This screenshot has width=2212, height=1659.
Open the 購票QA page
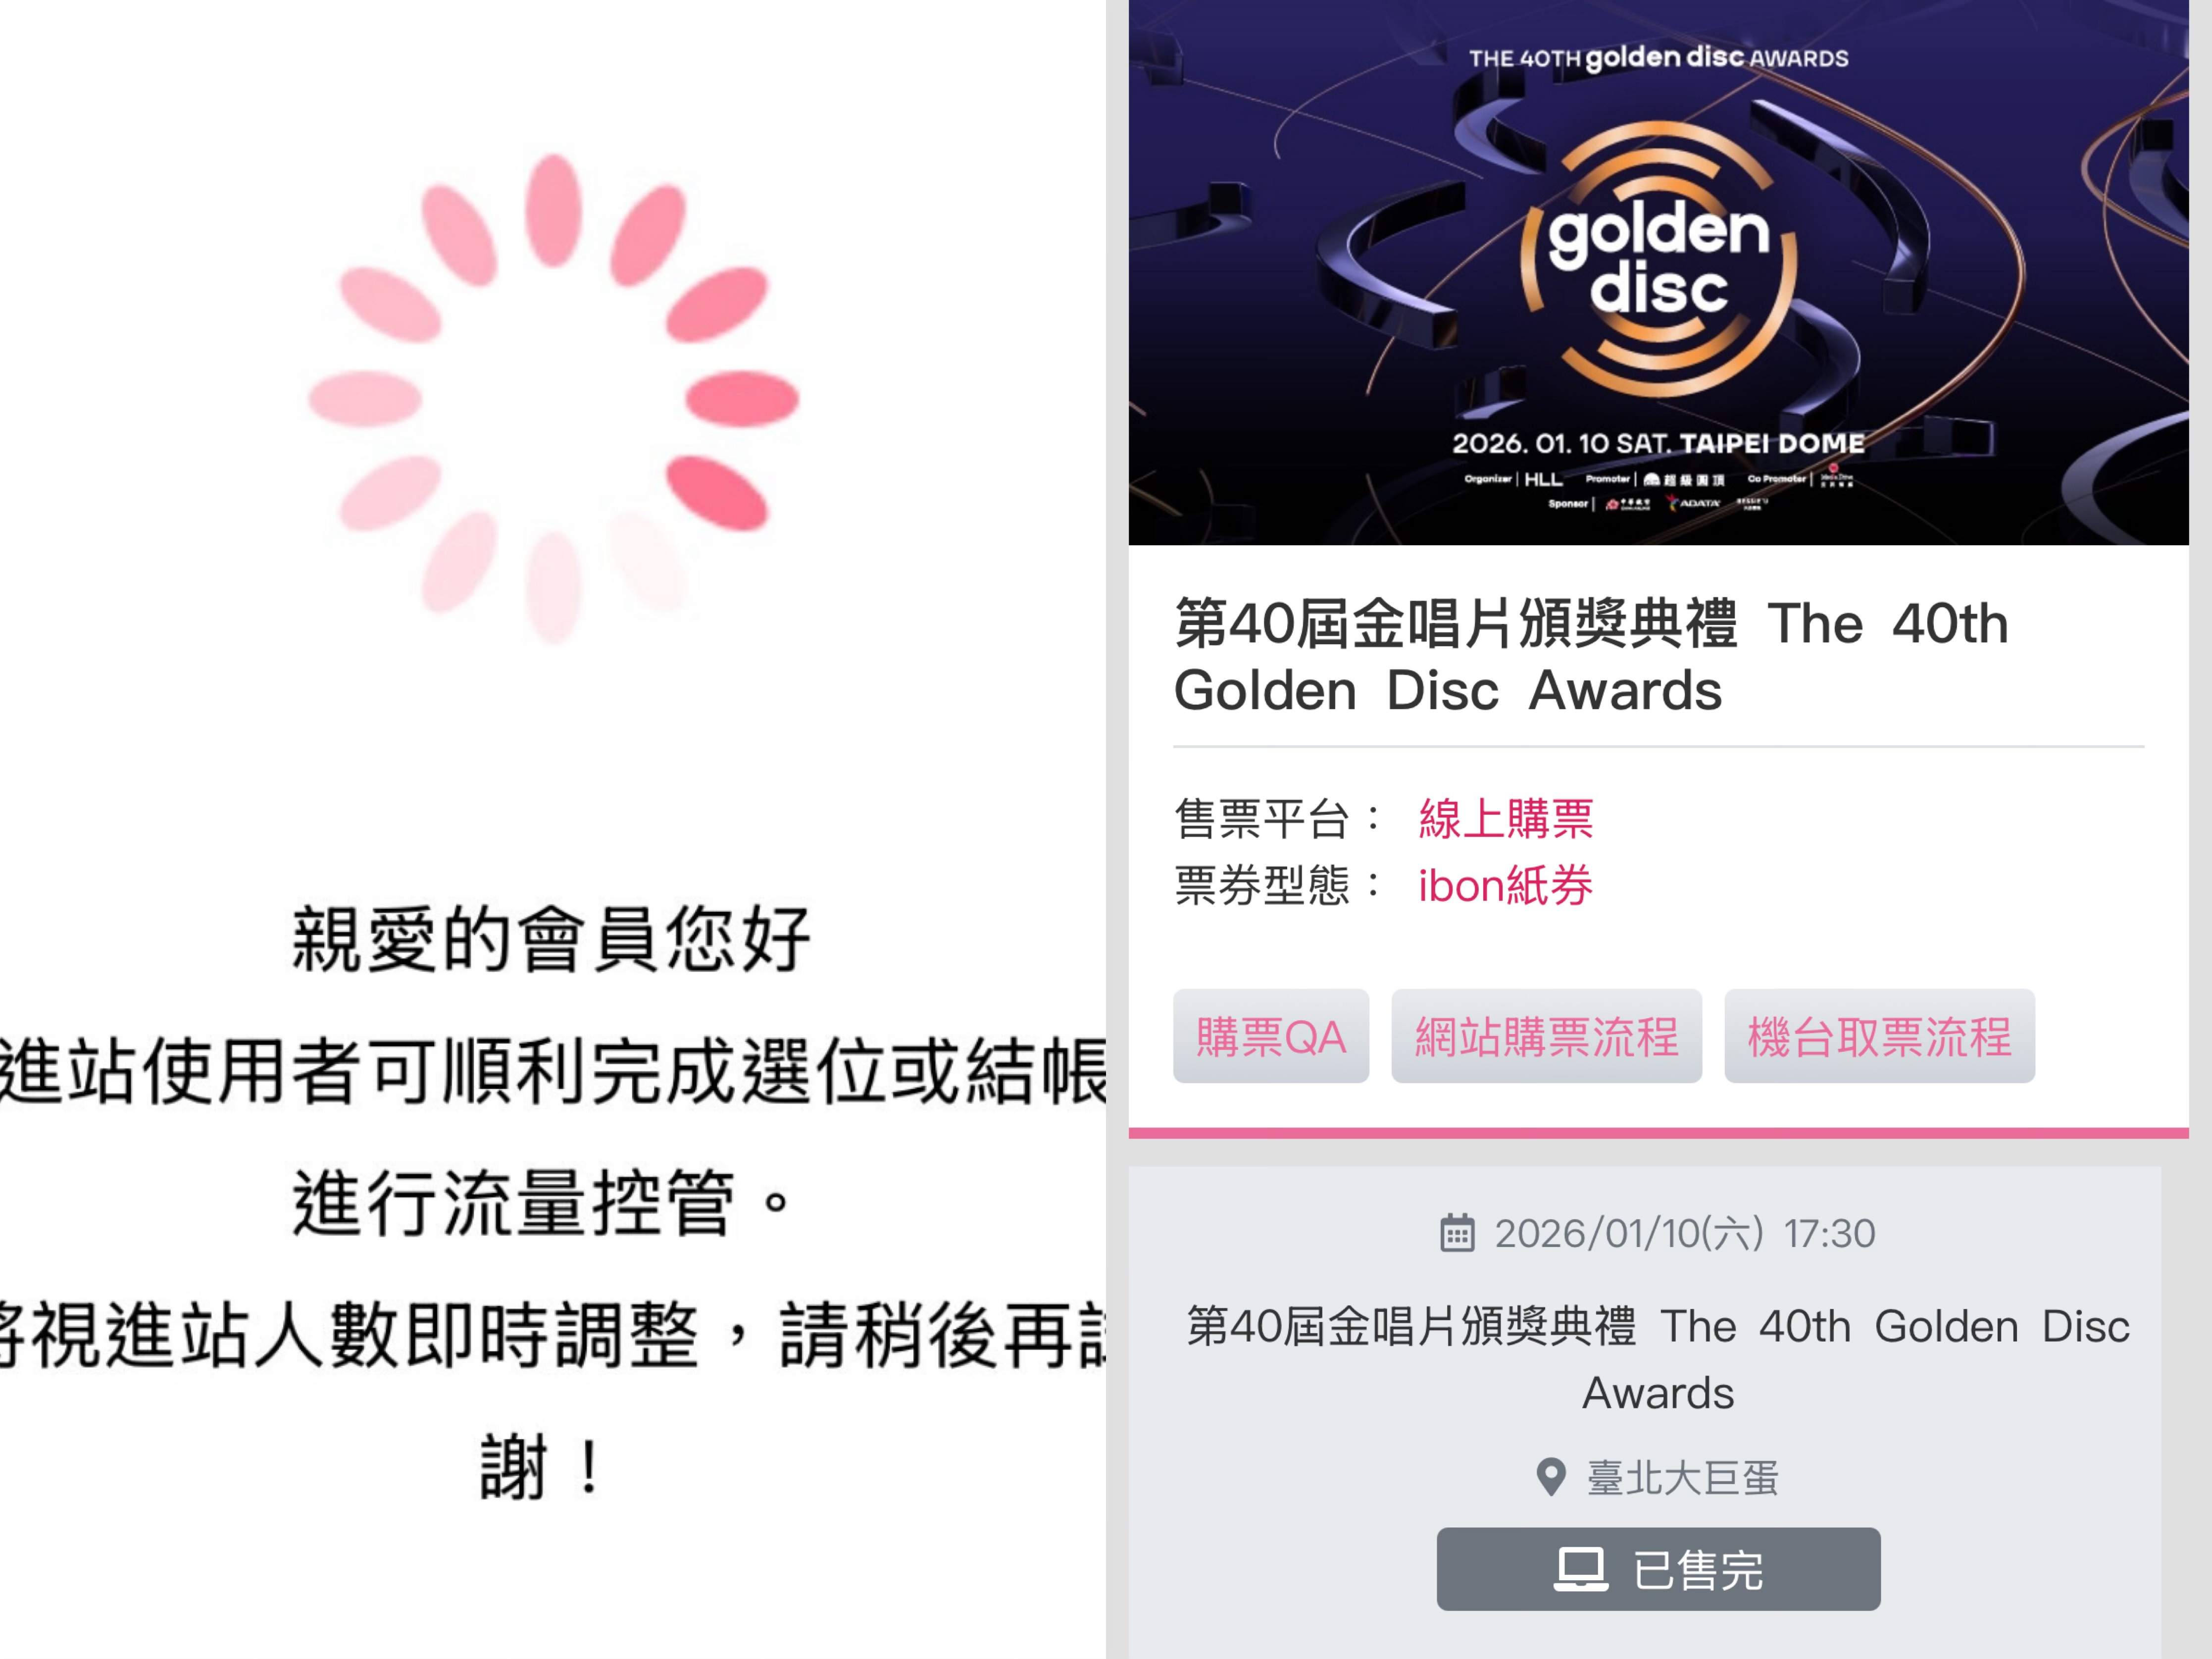[1271, 1036]
